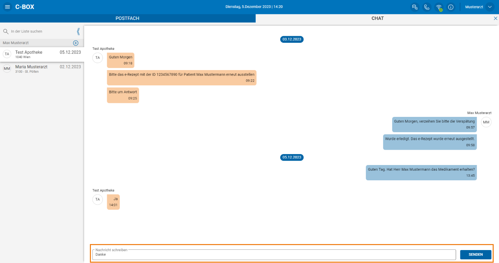The image size is (499, 263).
Task: Open the Test Apotheke conversation
Action: tap(42, 54)
